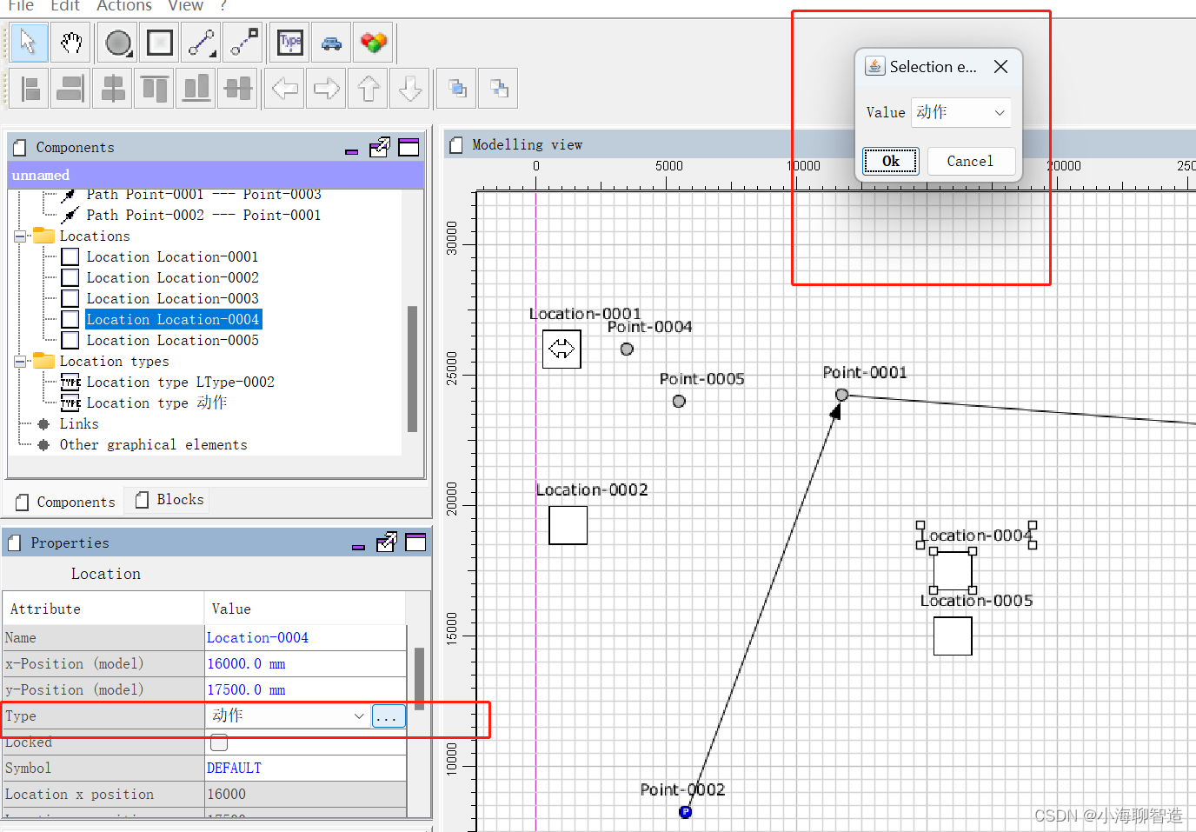Choose the point creation tool

118,43
